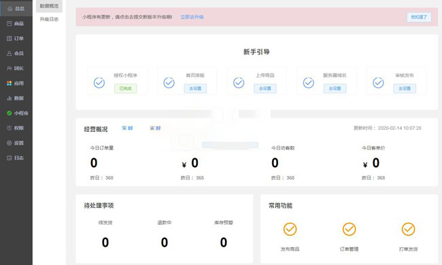The width and height of the screenshot is (442, 265).
Task: Open 小程序 in the sidebar menu
Action: pyautogui.click(x=16, y=113)
